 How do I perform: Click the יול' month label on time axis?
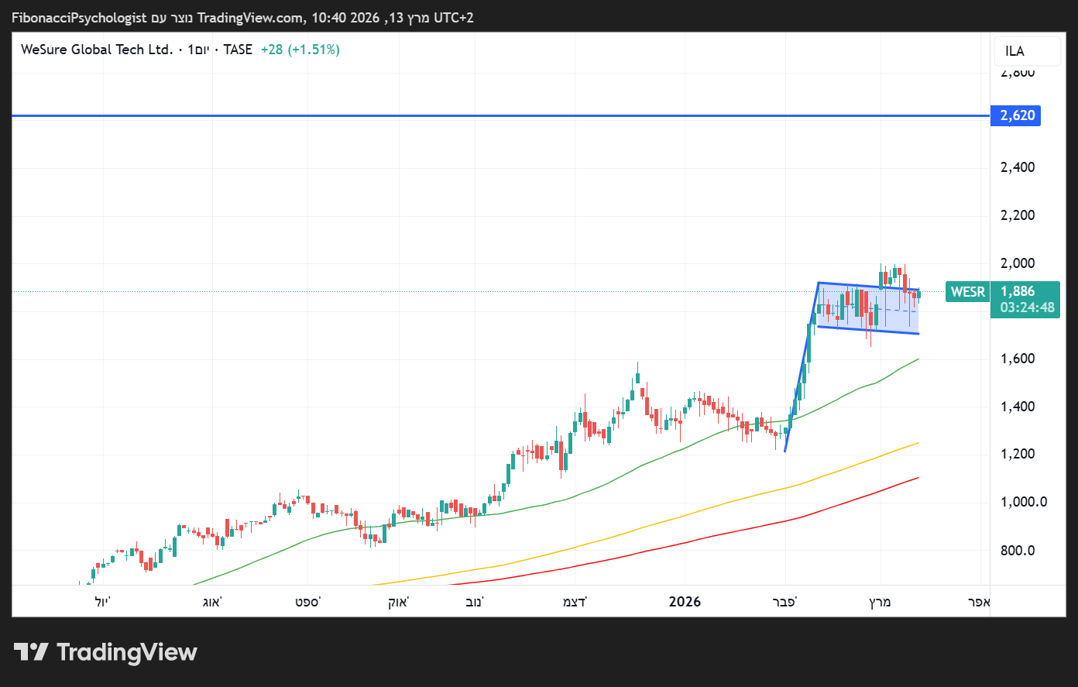click(x=103, y=602)
